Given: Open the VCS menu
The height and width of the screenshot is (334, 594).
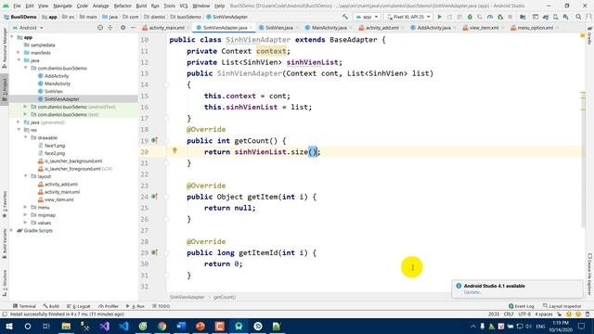Looking at the screenshot, I should [x=184, y=6].
